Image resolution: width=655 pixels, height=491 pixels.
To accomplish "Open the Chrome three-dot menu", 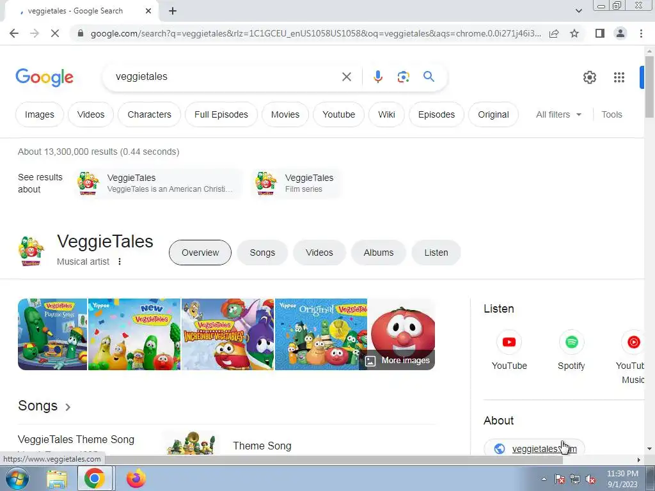I will click(641, 33).
